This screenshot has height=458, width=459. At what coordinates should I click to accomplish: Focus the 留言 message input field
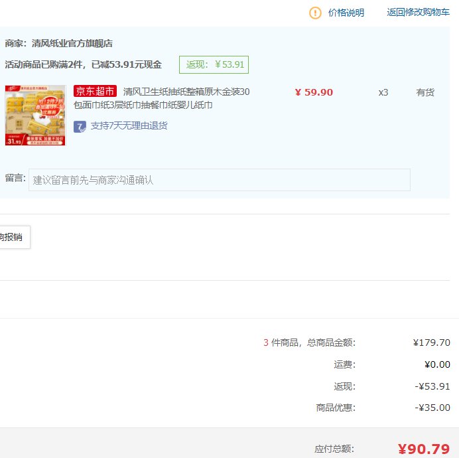220,180
